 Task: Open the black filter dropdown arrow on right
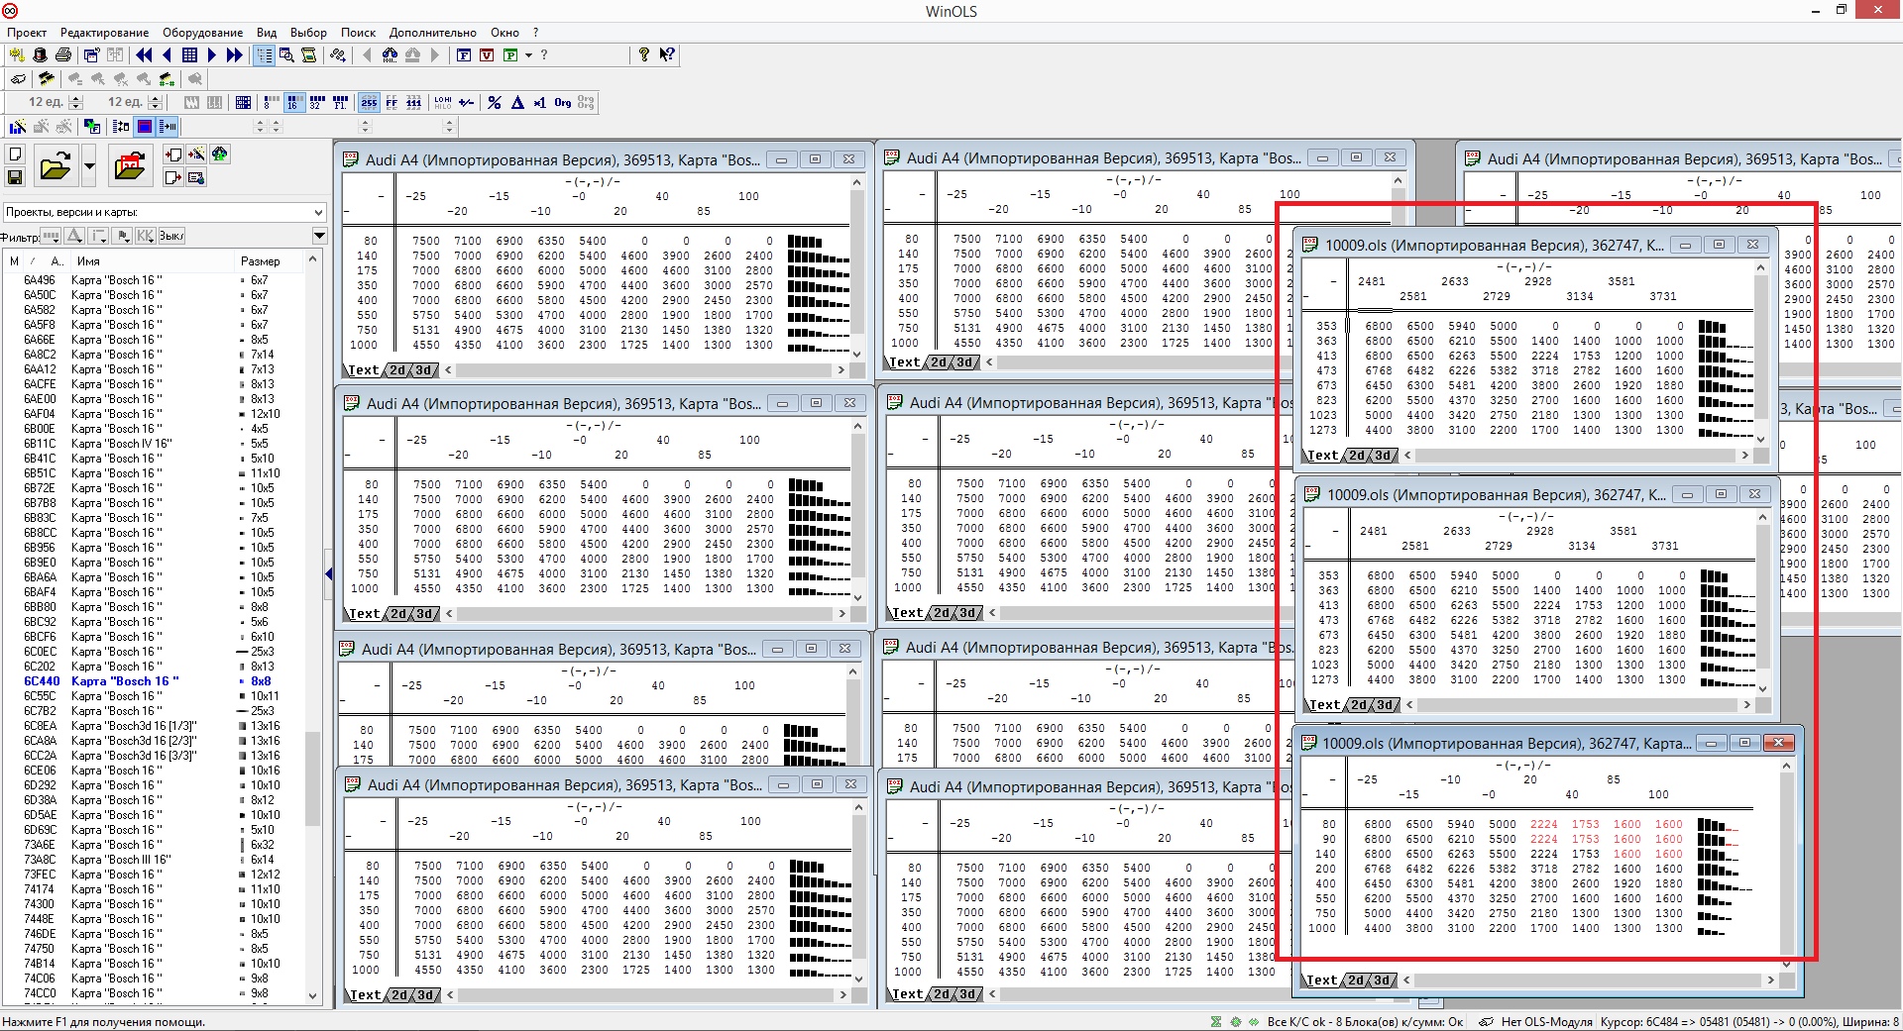[319, 236]
